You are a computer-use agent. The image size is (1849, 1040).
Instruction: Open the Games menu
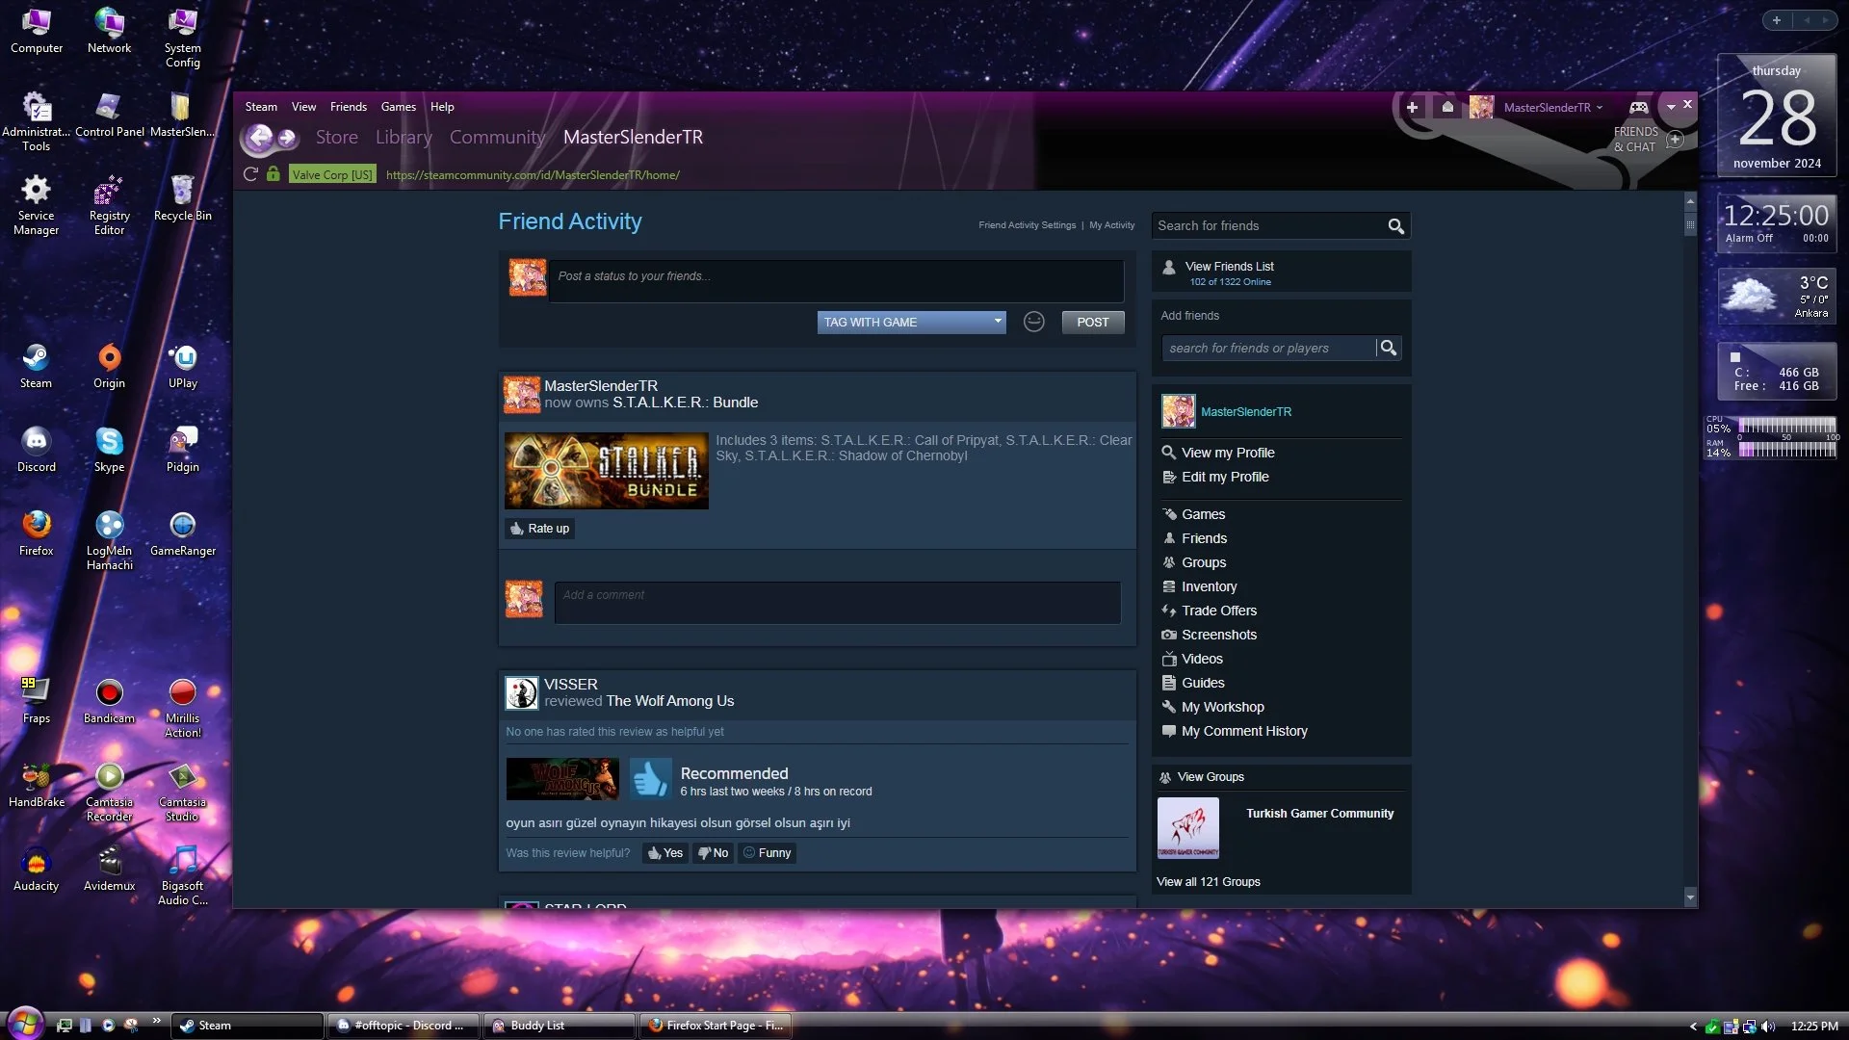(x=398, y=107)
